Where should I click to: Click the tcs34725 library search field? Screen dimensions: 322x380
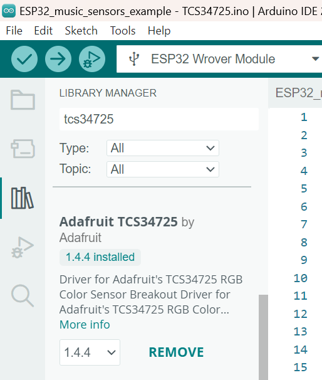point(159,119)
